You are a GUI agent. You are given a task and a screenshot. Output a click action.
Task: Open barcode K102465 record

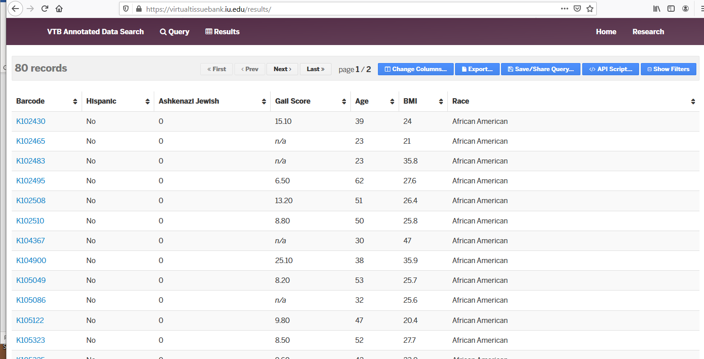coord(31,141)
